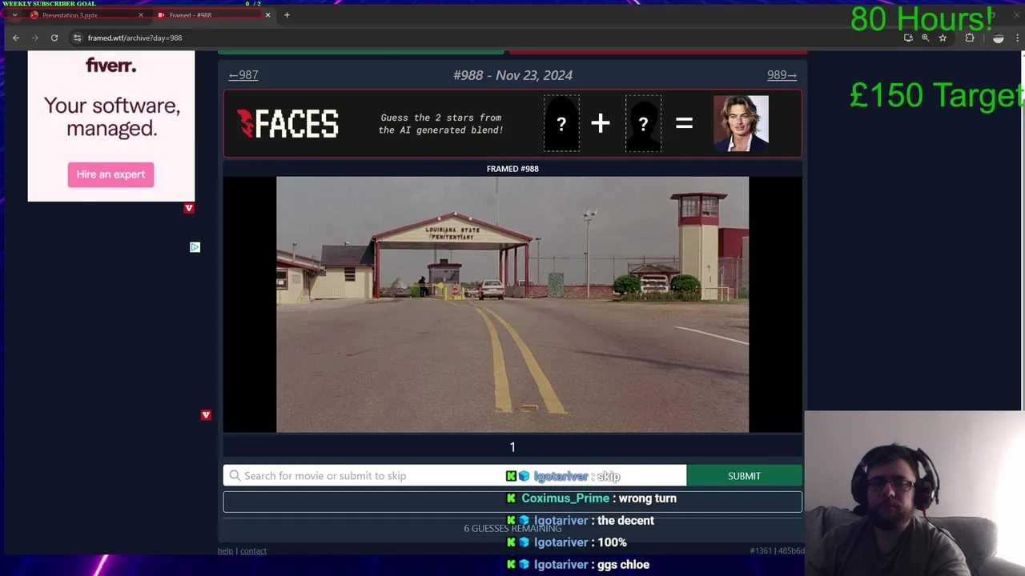Viewport: 1025px width, 576px height.
Task: Click the address bar URL
Action: (x=135, y=38)
